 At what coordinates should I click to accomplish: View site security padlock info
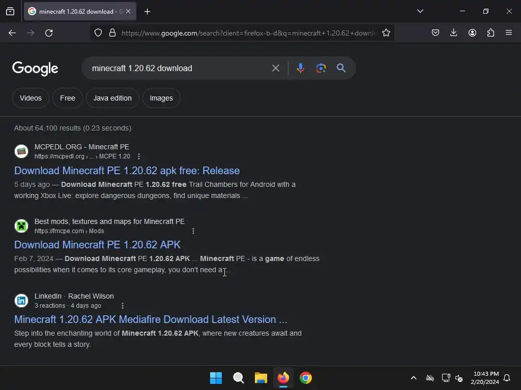click(112, 33)
